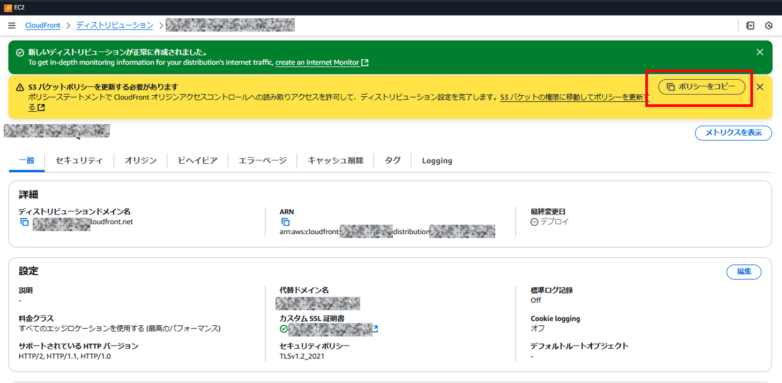This screenshot has height=383, width=782.
Task: Copy the distribution ARN
Action: click(x=285, y=221)
